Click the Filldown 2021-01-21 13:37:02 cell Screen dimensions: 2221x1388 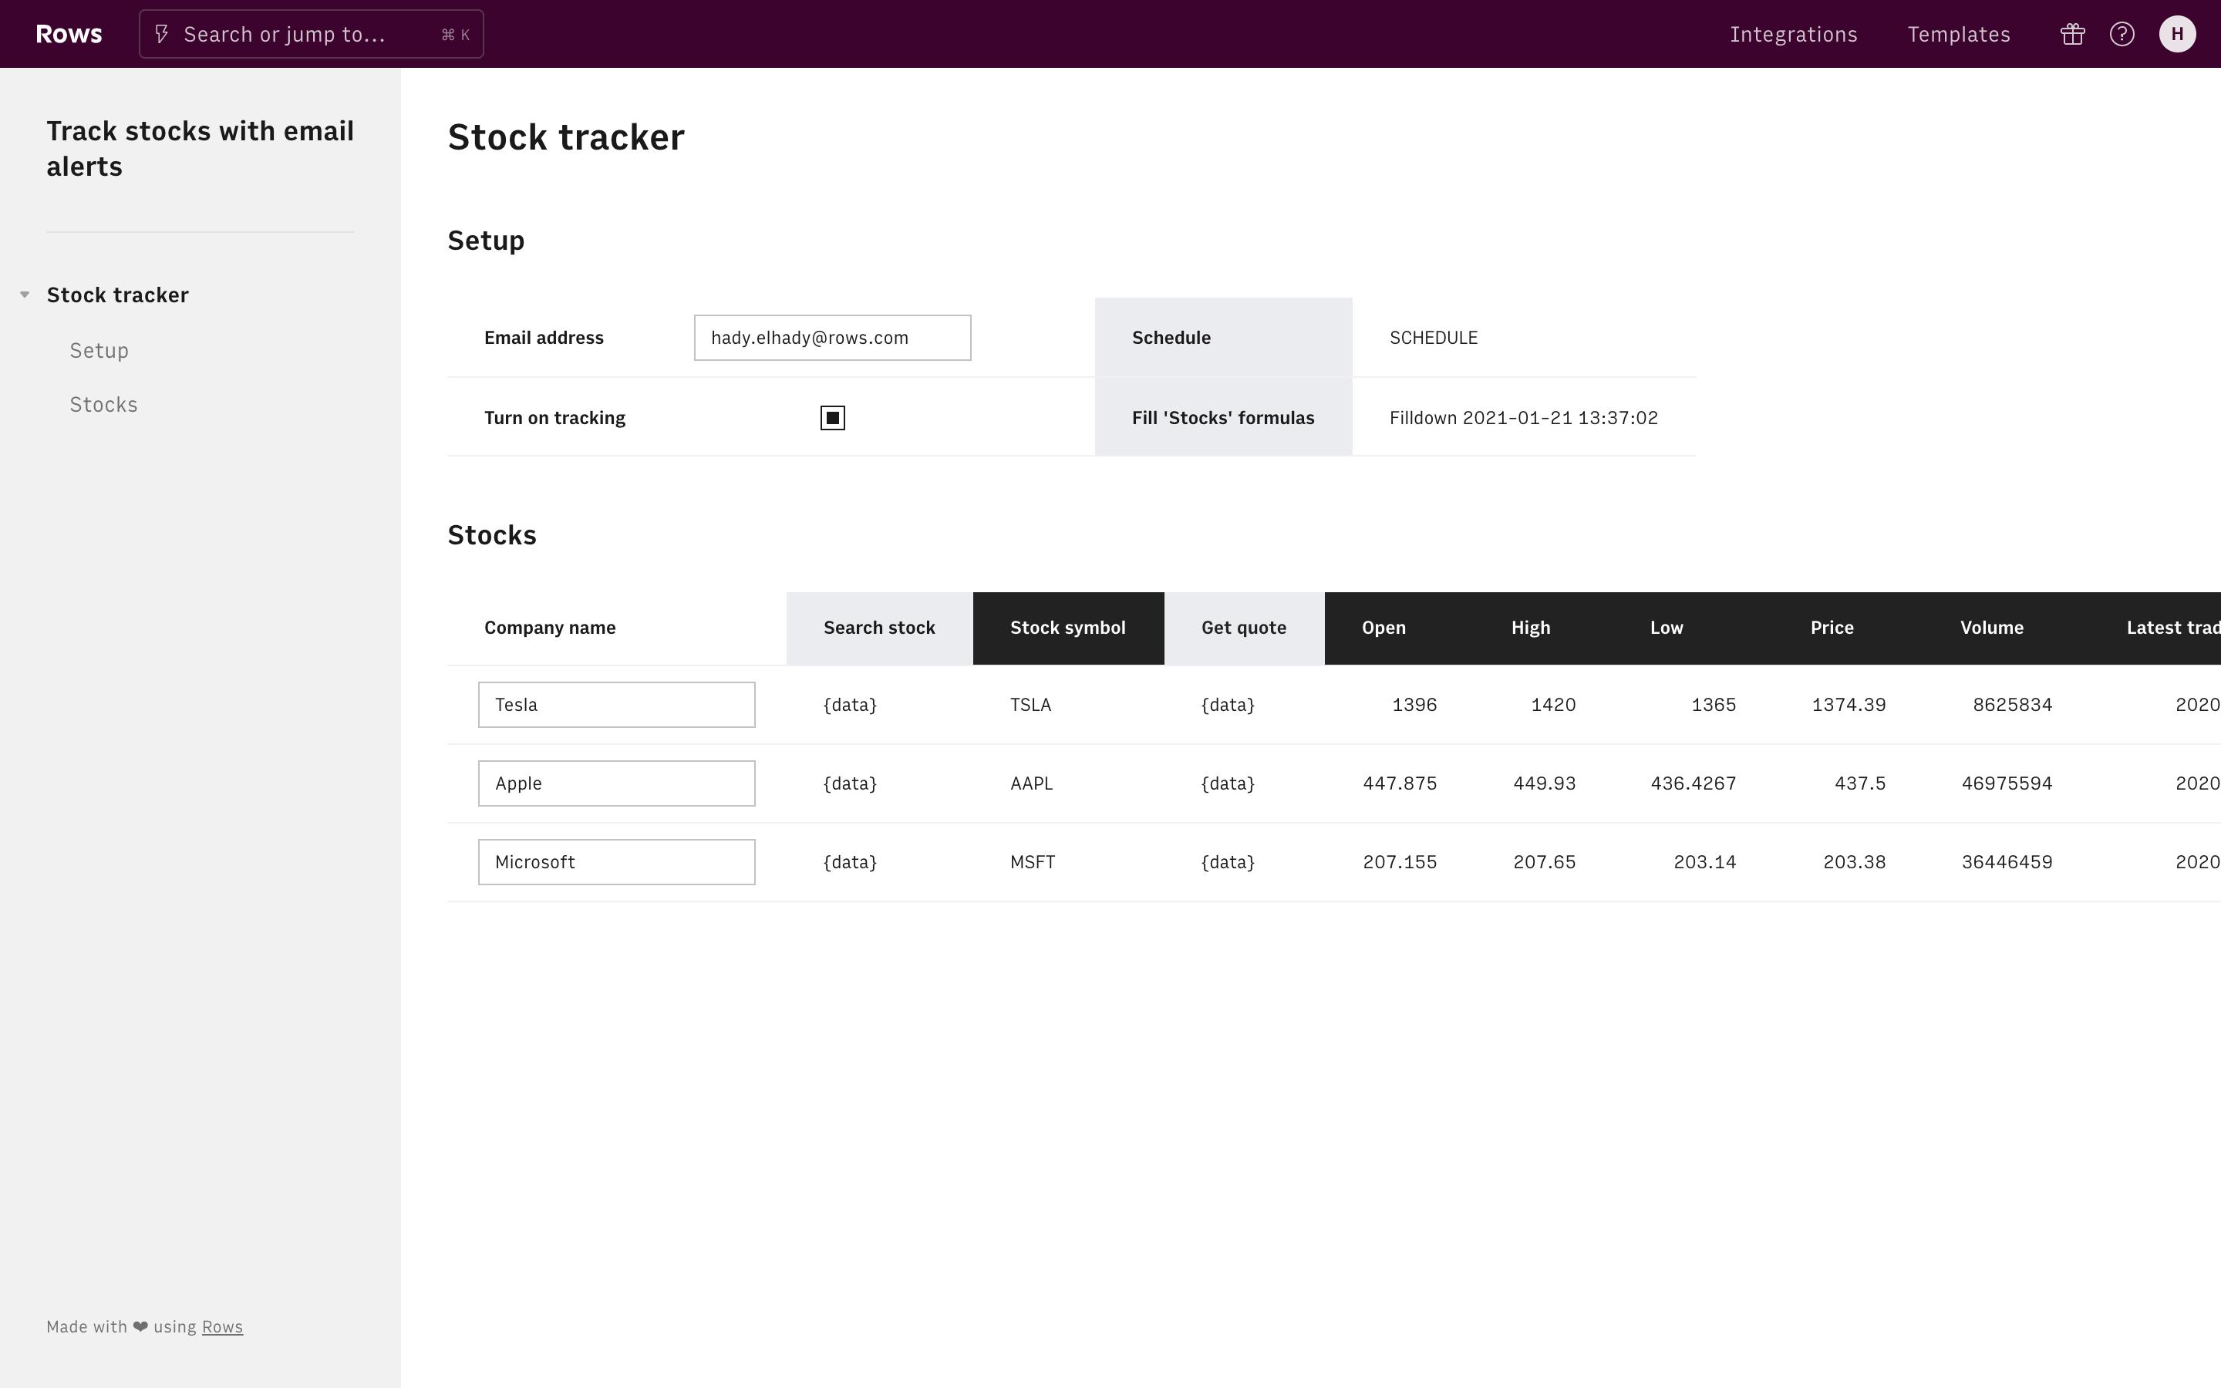coord(1524,418)
